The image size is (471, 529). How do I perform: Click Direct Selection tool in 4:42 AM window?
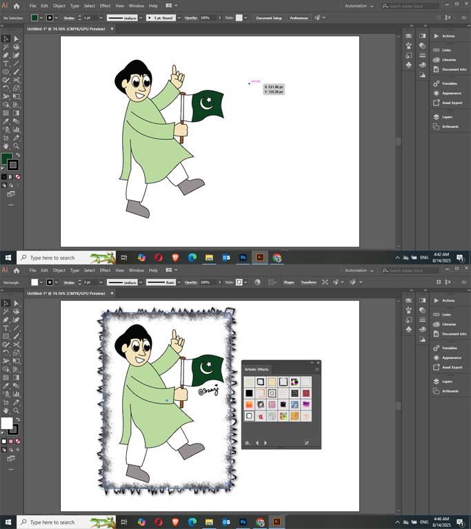pyautogui.click(x=17, y=39)
